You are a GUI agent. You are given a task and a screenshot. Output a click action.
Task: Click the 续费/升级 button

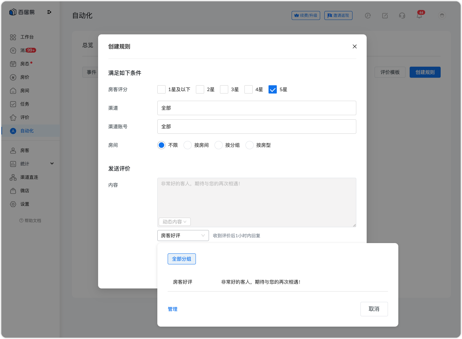point(306,15)
